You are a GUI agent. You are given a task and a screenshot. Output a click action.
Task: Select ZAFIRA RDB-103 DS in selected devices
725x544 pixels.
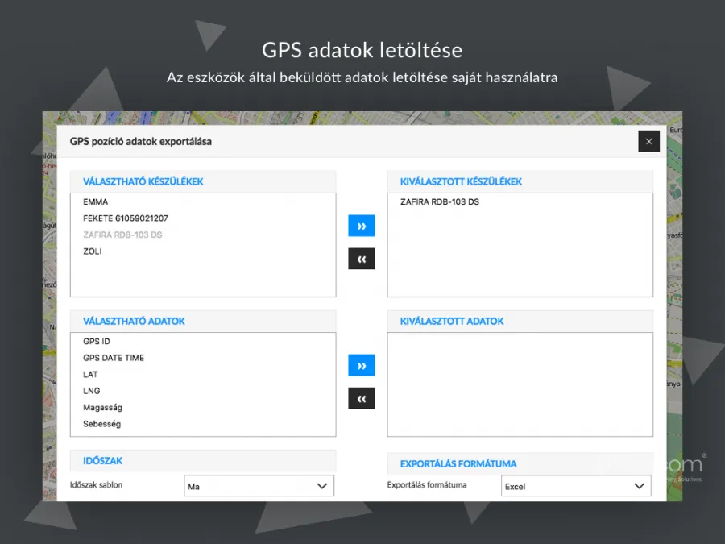(520, 201)
